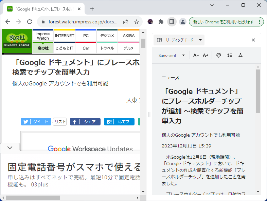The image size is (267, 201).
Task: Click the 窓の杜 Windows Forest logo
Action: 17,41
